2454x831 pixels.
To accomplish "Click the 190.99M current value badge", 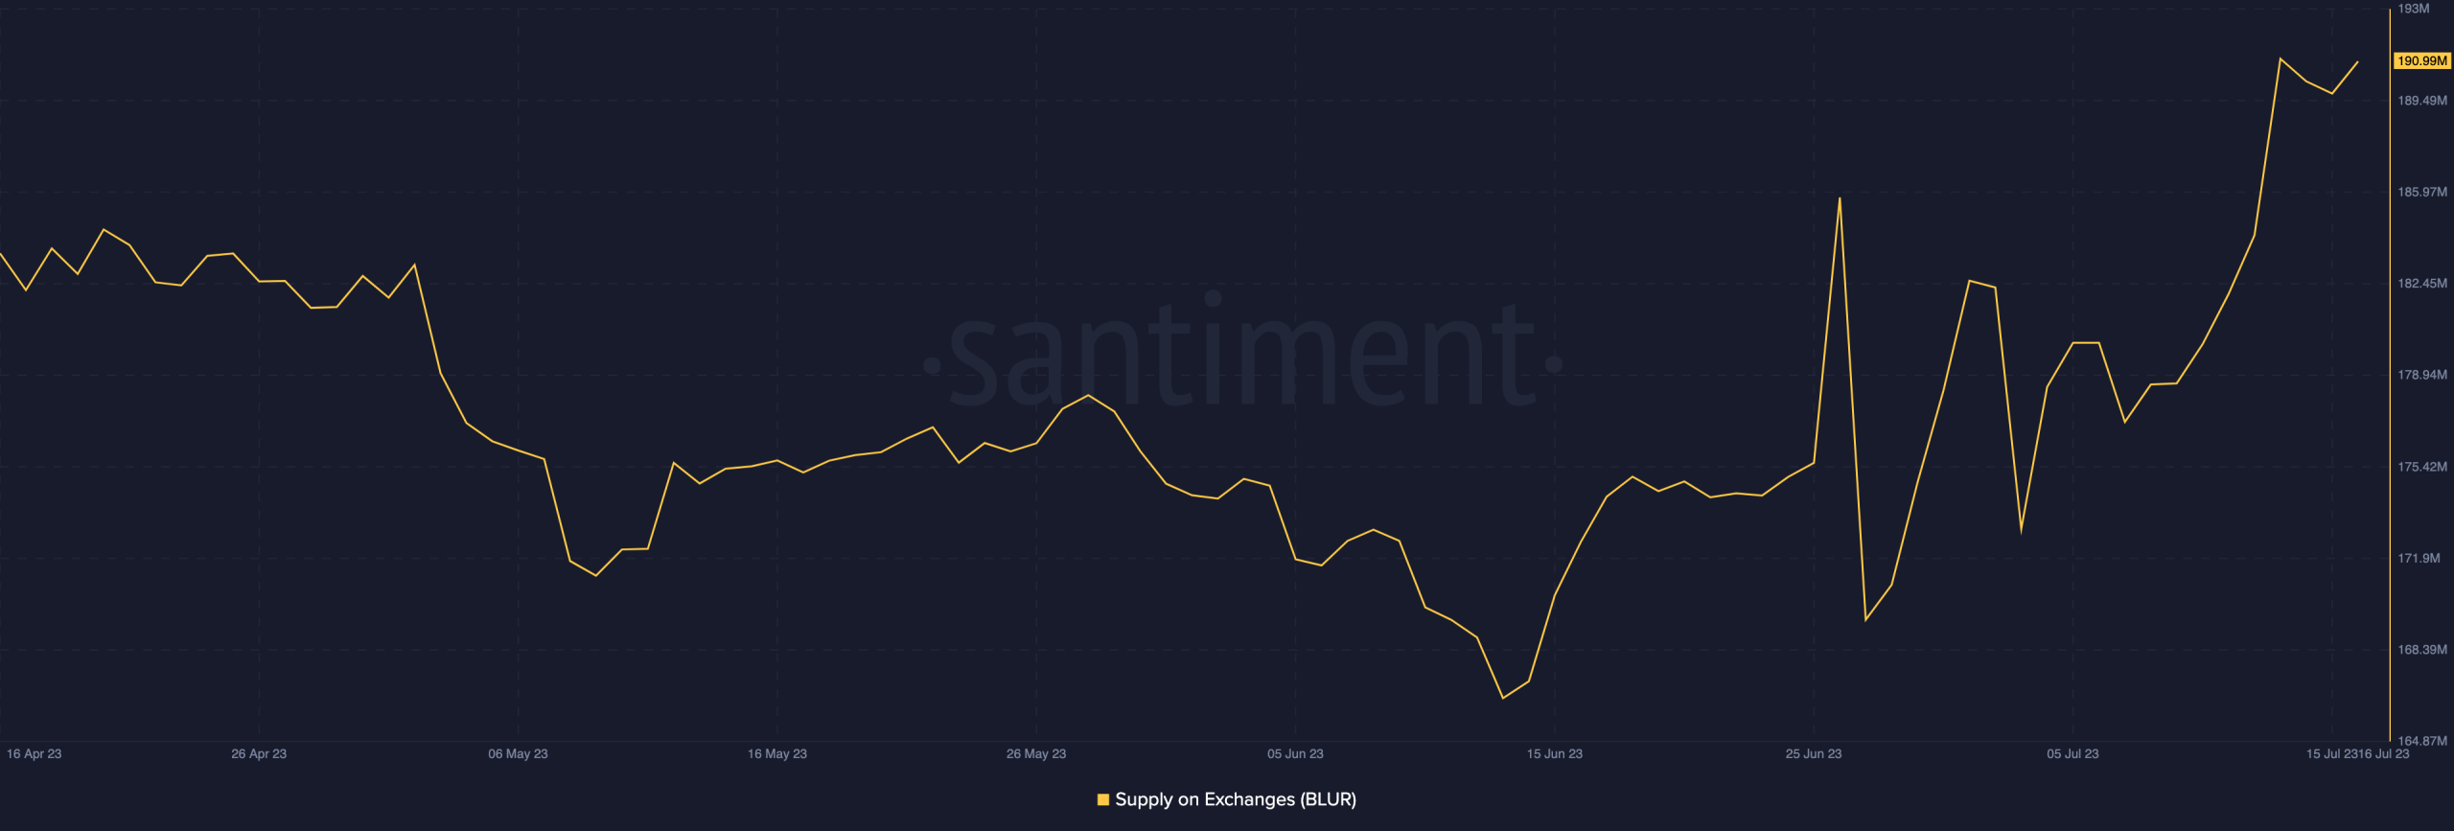I will point(2422,60).
